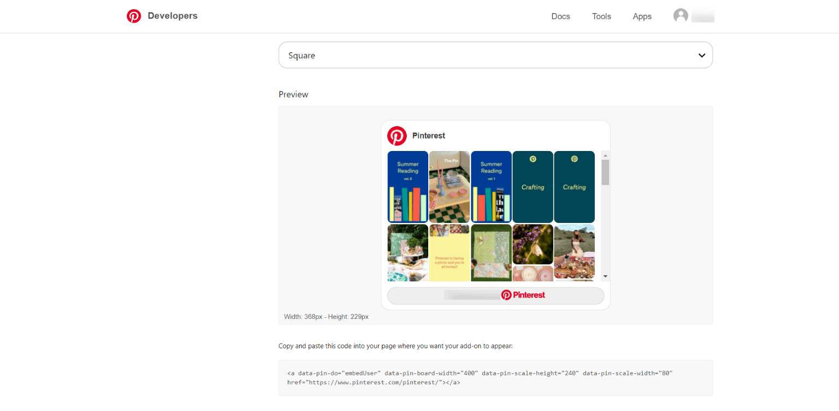Go to the Apps page

point(642,16)
